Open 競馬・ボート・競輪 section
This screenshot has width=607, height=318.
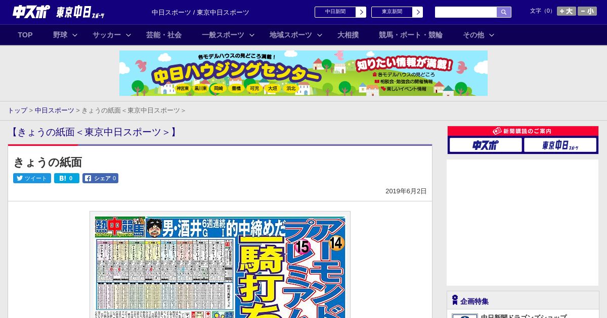(411, 35)
